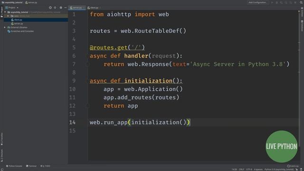Image resolution: width=304 pixels, height=171 pixels.
Task: Click on 'RouteTableDef' in line 3
Action: coord(157,31)
